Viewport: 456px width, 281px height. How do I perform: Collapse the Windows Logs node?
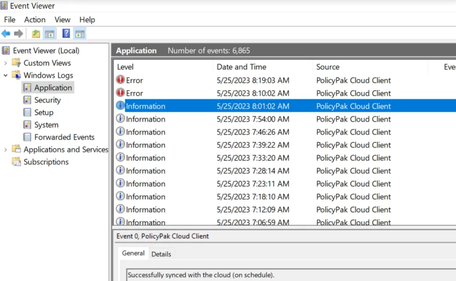coord(6,75)
